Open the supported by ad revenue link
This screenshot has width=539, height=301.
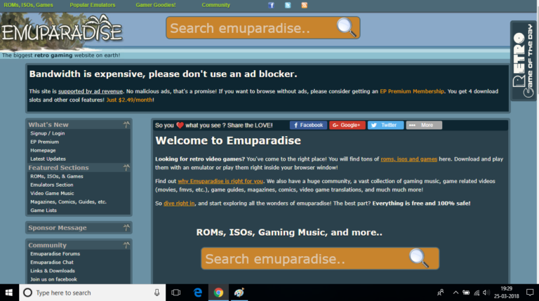[91, 91]
